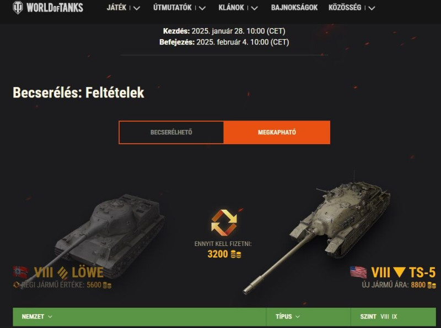Viewport: 441px width, 328px height.
Task: Click the tank destroyer triangle icon by TS-5
Action: [399, 272]
